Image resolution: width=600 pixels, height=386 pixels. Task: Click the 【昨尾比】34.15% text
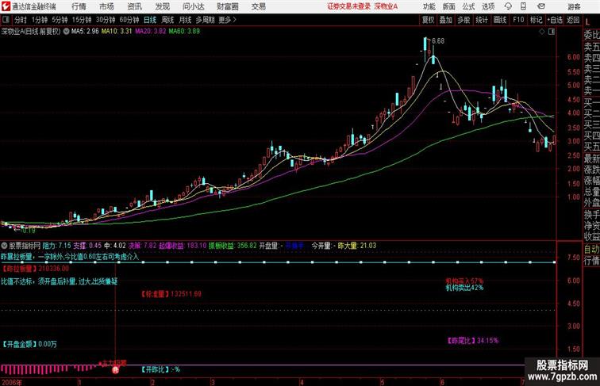click(x=472, y=341)
